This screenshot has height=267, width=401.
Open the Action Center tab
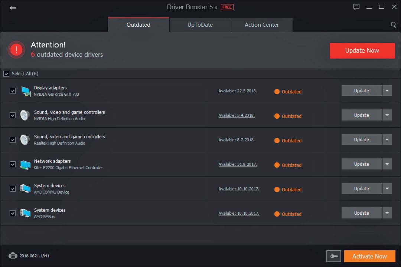coord(262,25)
